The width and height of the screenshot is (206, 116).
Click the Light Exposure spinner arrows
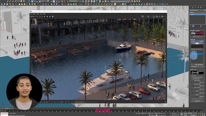coord(203,82)
